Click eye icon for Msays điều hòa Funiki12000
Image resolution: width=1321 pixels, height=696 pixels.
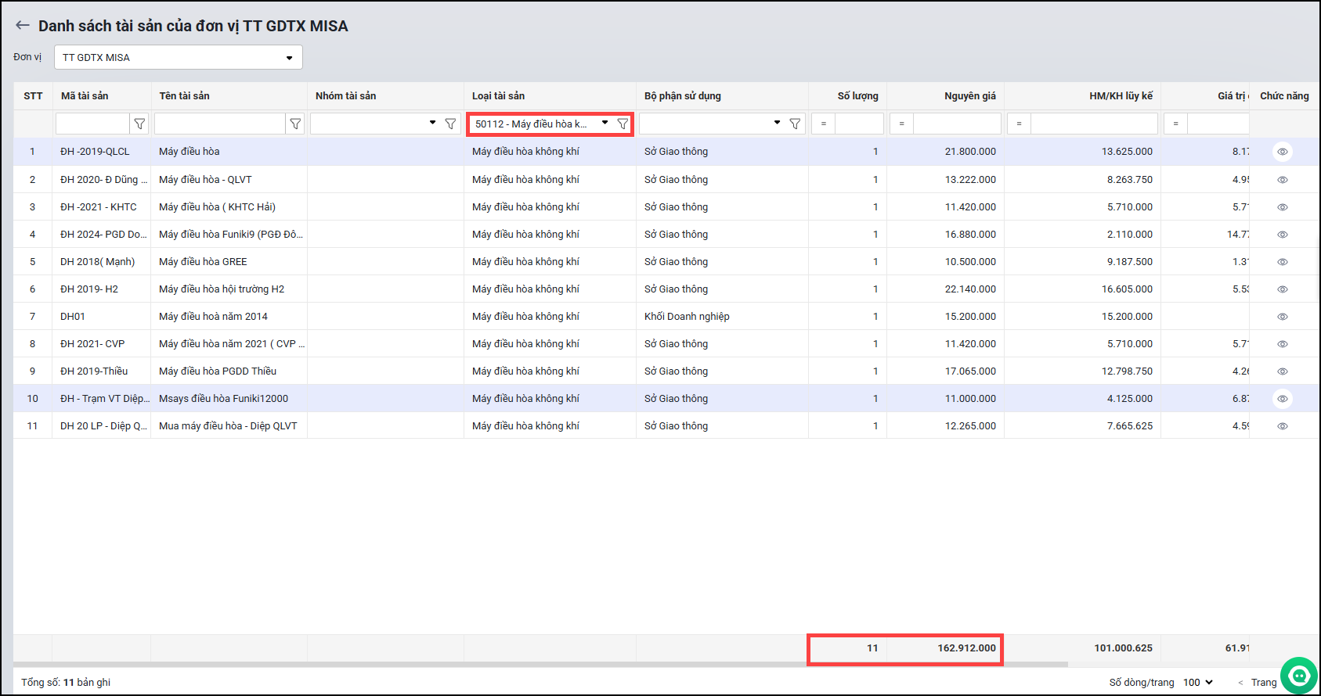coord(1282,399)
